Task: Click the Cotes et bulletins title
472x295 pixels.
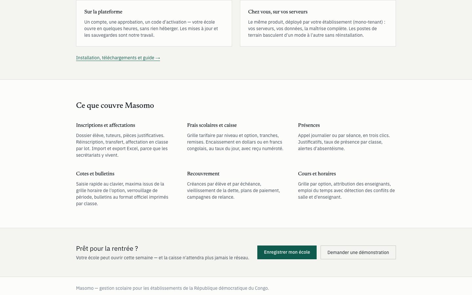Action: [95, 174]
